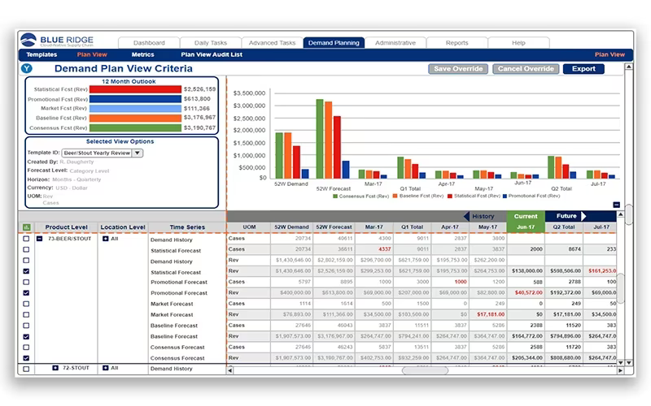Uncheck the Promotional Forecast Rev row checkbox
This screenshot has height=406, width=651.
pos(26,293)
